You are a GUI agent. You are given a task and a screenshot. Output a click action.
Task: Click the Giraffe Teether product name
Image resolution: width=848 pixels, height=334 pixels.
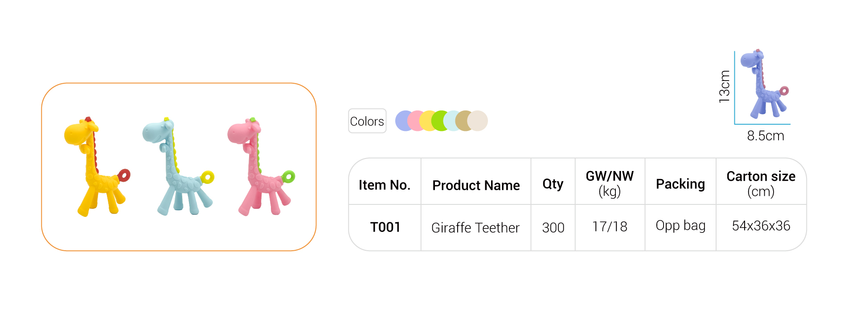[475, 228]
